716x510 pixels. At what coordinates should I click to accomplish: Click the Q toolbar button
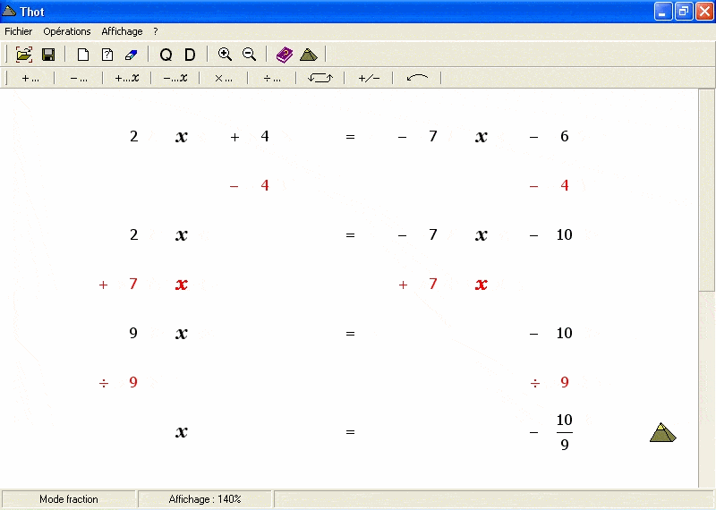pos(166,55)
